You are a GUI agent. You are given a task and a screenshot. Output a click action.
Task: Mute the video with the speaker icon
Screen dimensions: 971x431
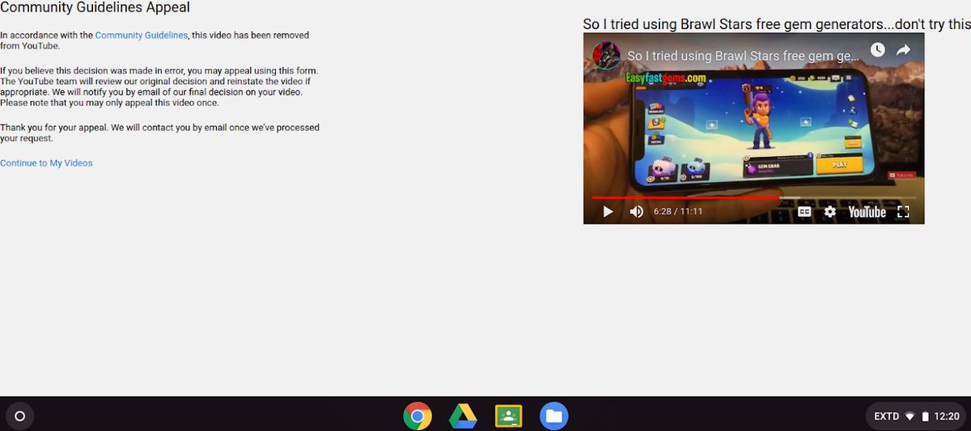637,212
